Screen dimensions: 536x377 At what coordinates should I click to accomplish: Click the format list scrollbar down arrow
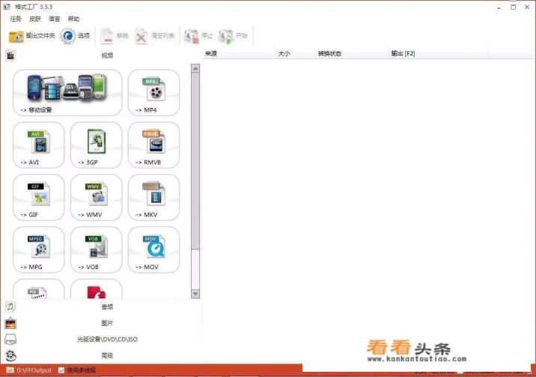coord(195,294)
